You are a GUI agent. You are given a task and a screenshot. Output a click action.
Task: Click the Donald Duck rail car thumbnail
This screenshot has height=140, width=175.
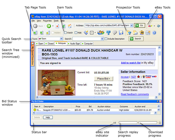click(x=56, y=83)
